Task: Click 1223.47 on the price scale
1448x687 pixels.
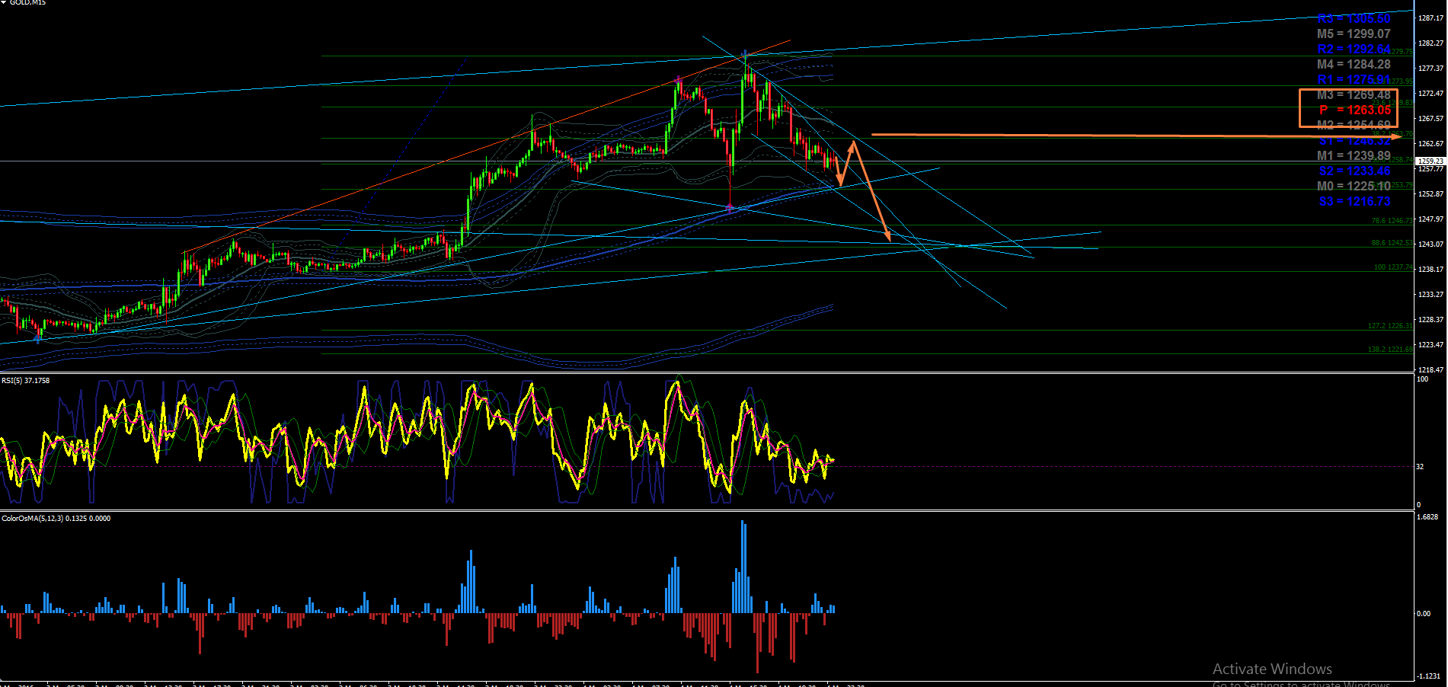Action: 1431,344
